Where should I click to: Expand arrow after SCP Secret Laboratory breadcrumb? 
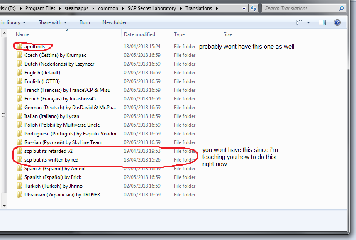181,8
